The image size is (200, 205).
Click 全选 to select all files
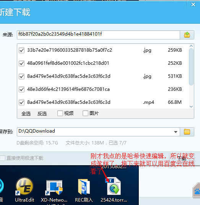pyautogui.click(x=26, y=113)
